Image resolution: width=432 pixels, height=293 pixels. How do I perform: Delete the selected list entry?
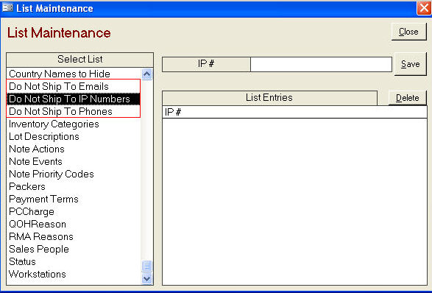pos(408,98)
